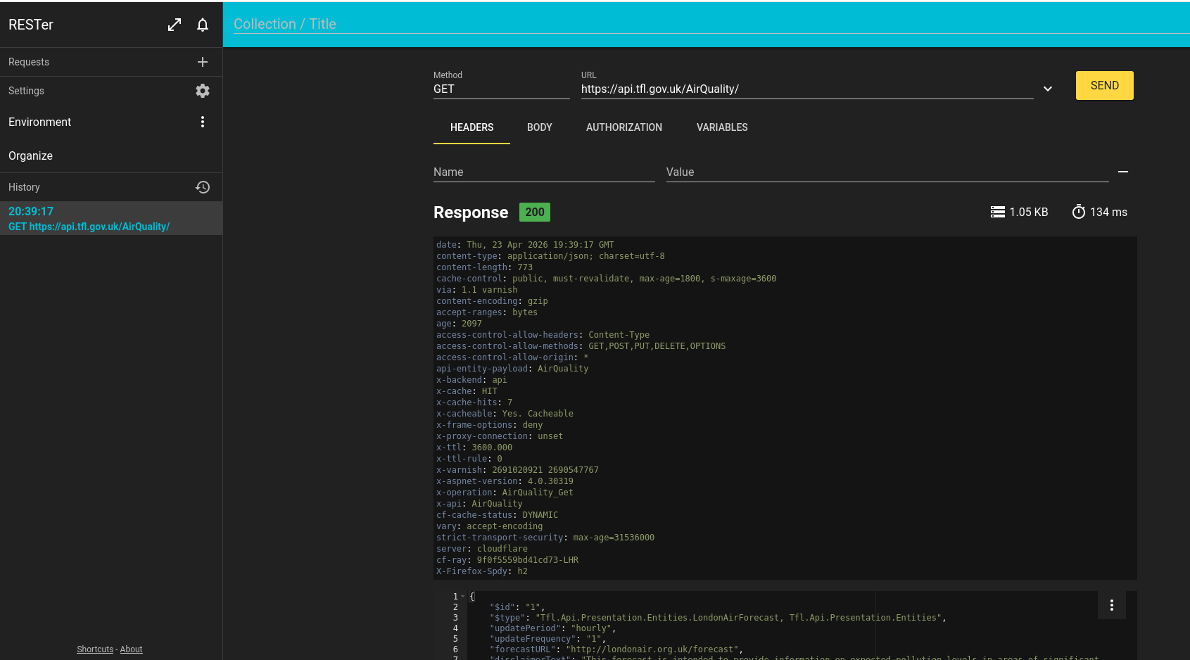The image size is (1190, 660).
Task: Click the History clock icon
Action: click(203, 187)
